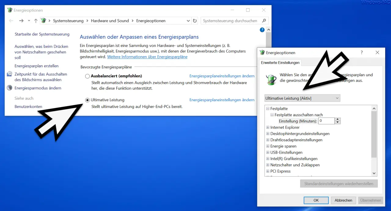Click the dialog help question mark button
Screen dimensions: 391x211
[x=362, y=52]
